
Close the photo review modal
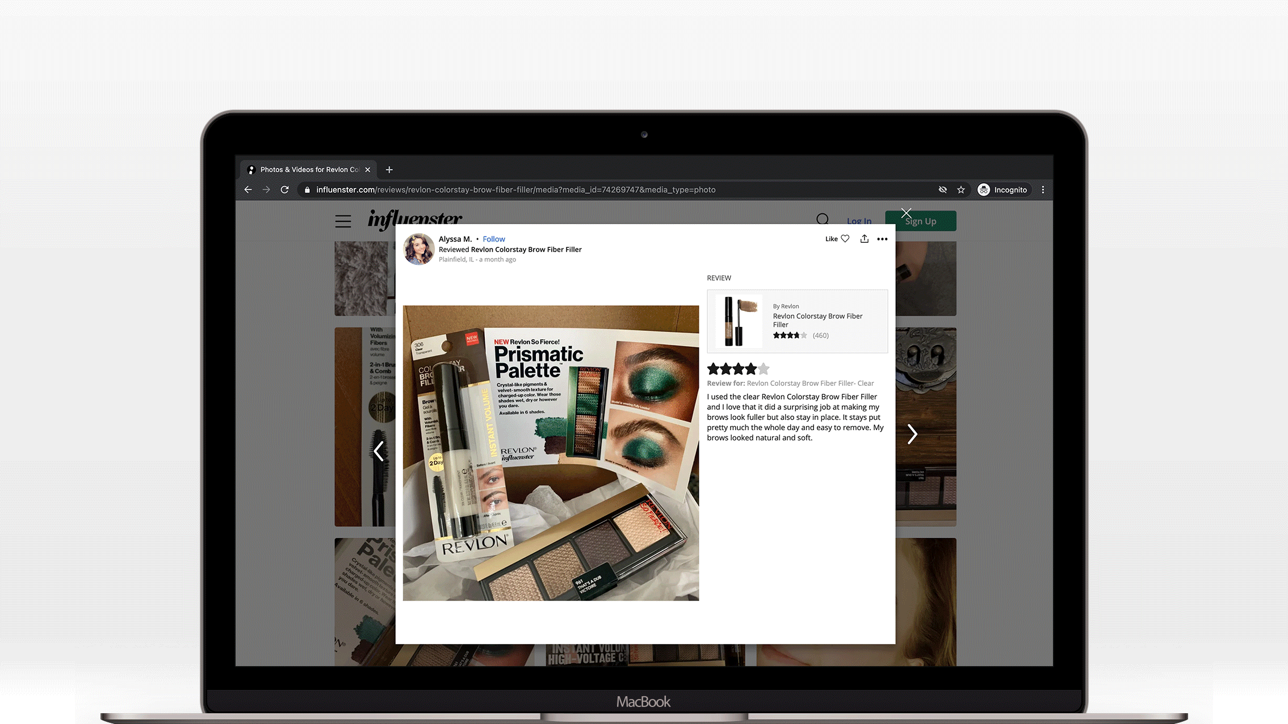[906, 213]
